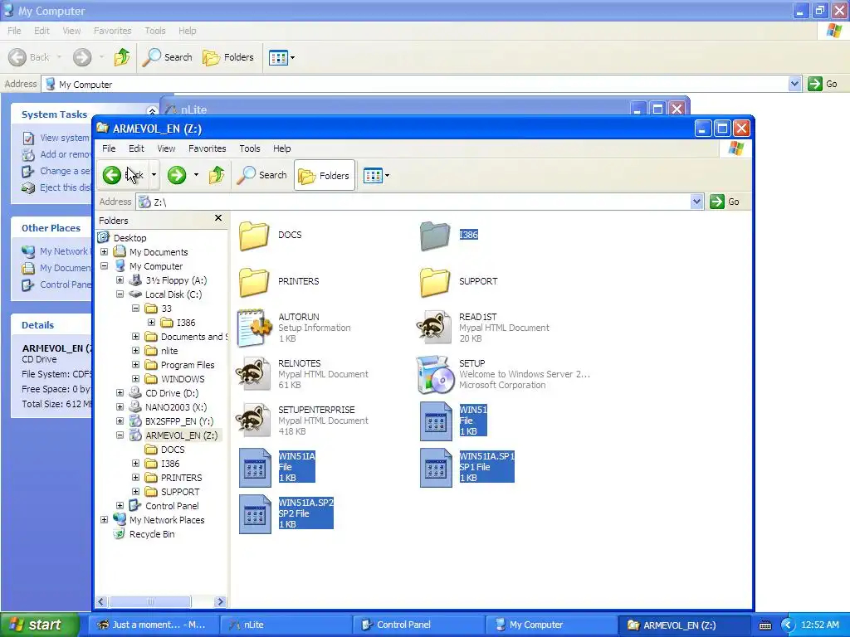Image resolution: width=850 pixels, height=637 pixels.
Task: Collapse Local Disk (C:) tree node
Action: coord(120,294)
